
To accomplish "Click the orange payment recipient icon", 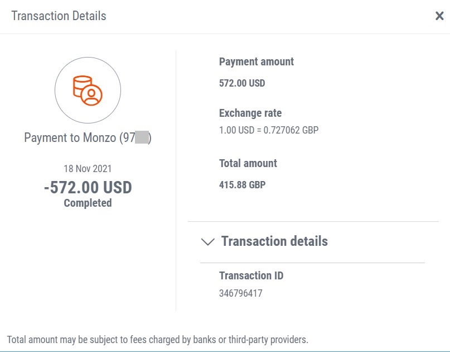I will [x=88, y=91].
